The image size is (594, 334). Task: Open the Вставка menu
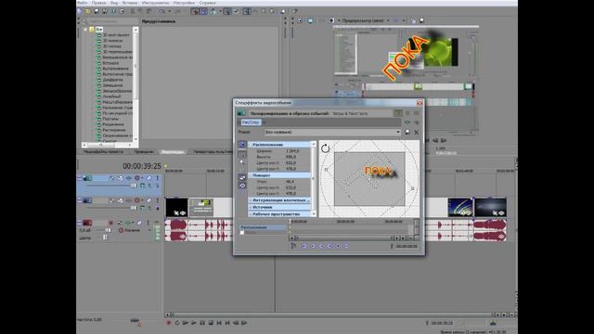coord(130,3)
